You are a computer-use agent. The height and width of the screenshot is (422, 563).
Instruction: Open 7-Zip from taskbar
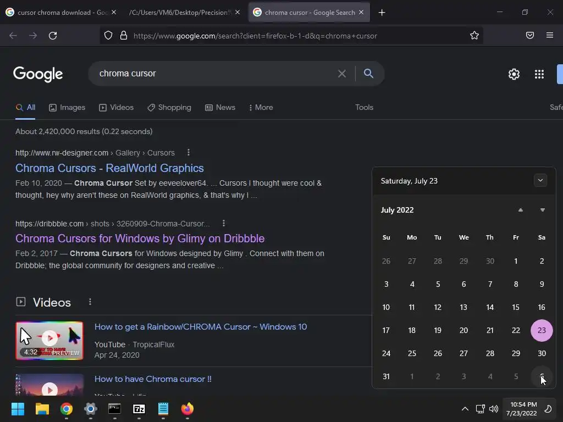pyautogui.click(x=139, y=409)
